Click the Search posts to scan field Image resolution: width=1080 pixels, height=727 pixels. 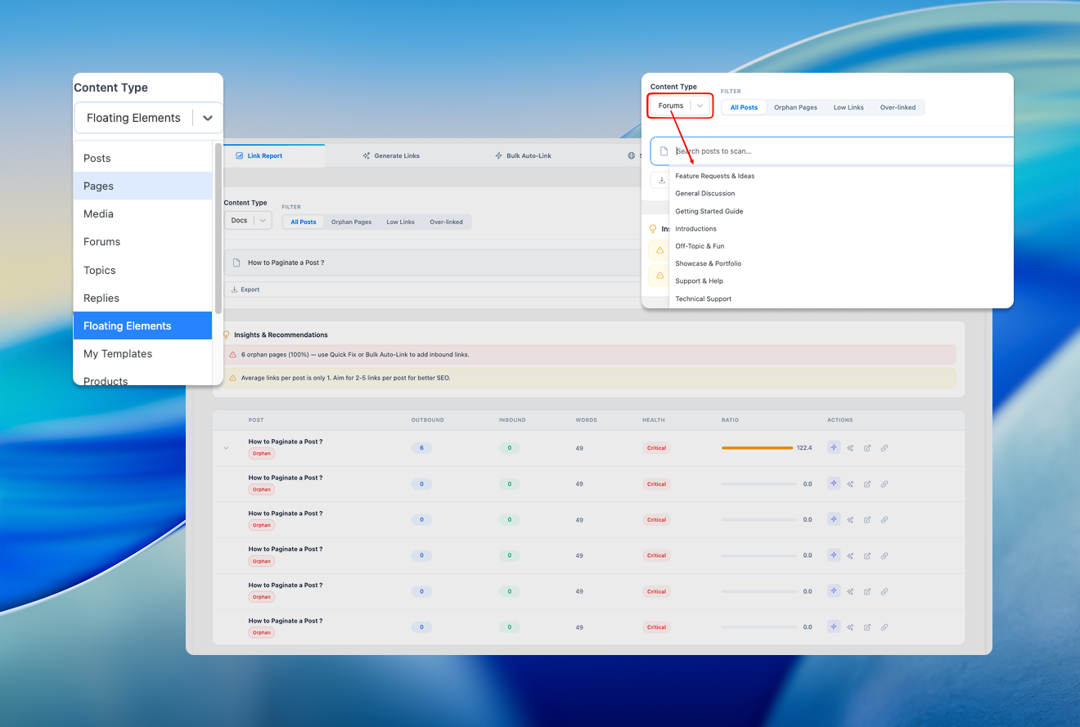(835, 151)
